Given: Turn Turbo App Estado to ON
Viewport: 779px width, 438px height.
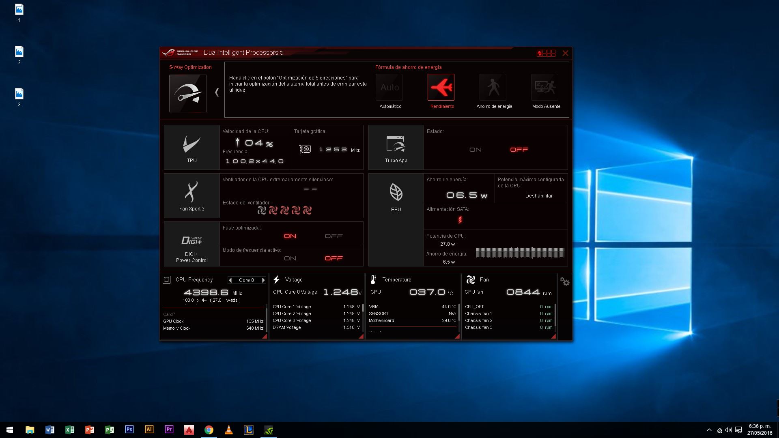Looking at the screenshot, I should [x=476, y=150].
